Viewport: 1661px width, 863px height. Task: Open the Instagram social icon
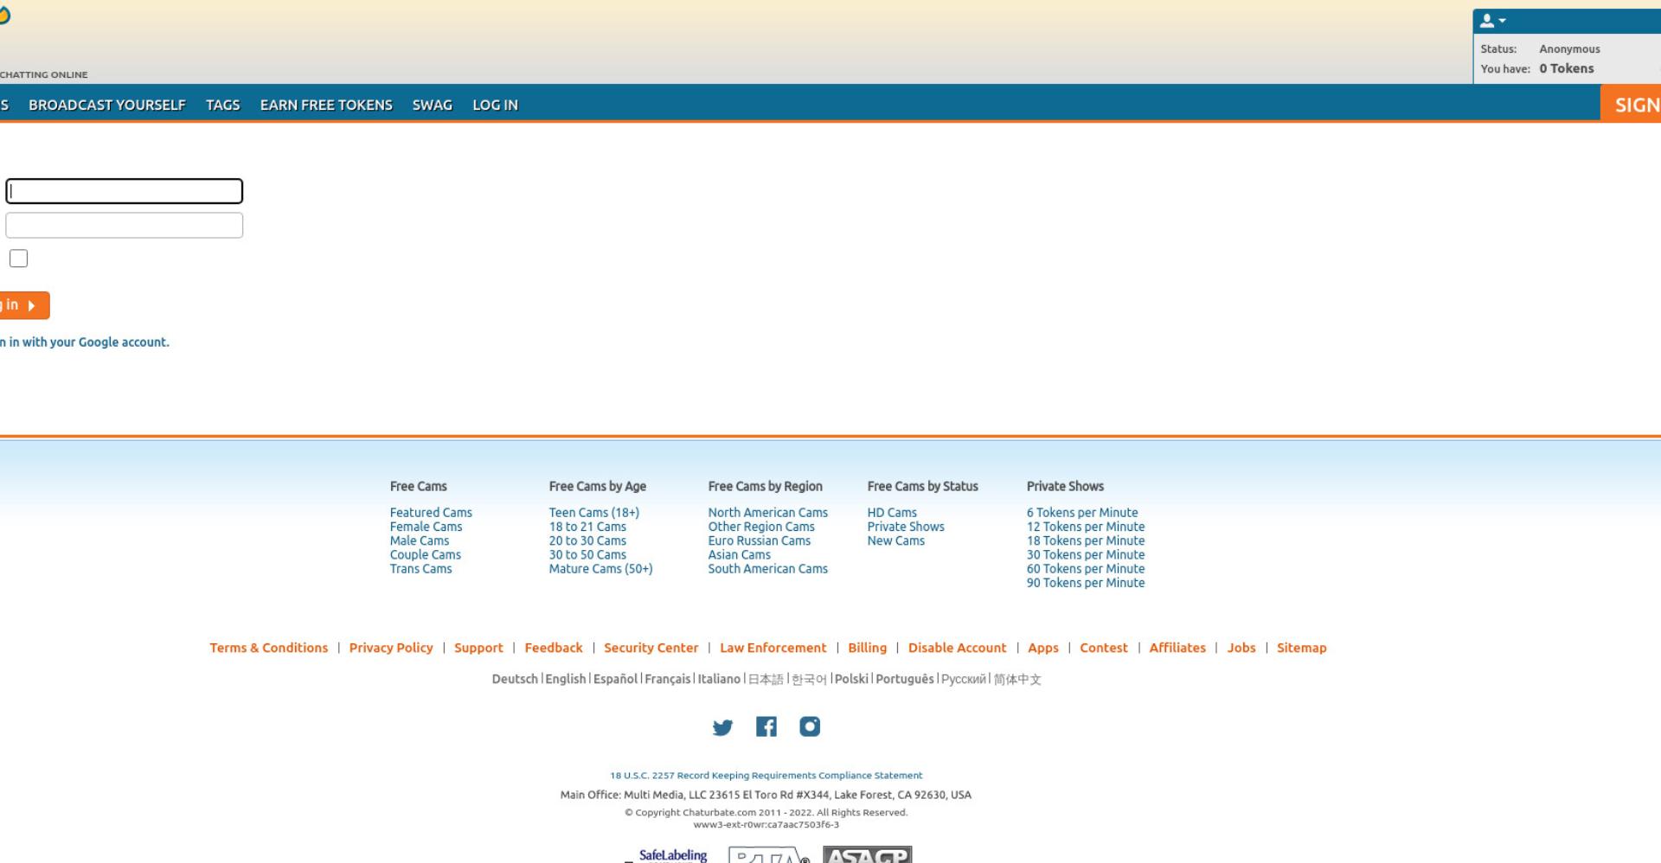pos(810,726)
